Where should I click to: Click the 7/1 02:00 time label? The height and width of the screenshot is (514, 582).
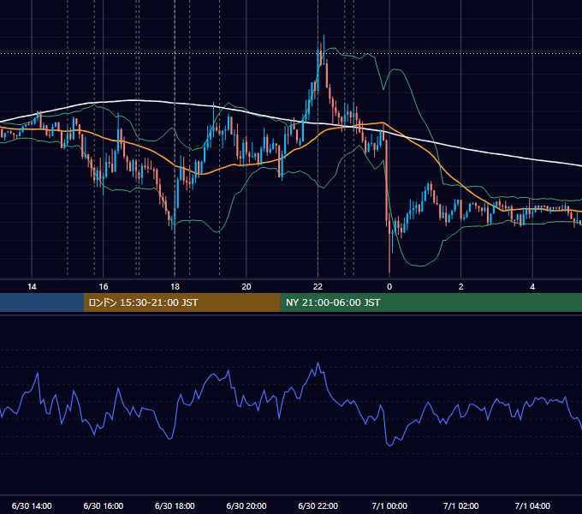pos(461,505)
